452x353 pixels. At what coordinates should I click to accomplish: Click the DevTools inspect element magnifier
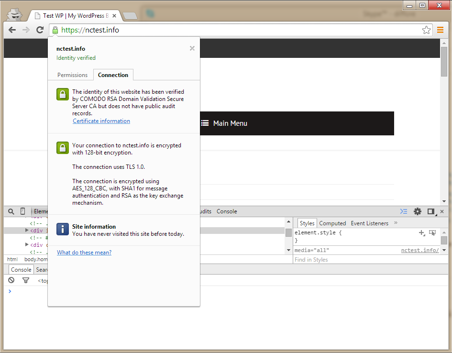click(x=11, y=211)
